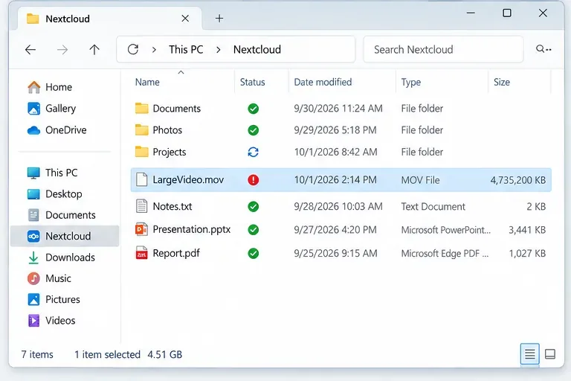Click the syncing arrows for Projects
571x381 pixels.
[253, 152]
